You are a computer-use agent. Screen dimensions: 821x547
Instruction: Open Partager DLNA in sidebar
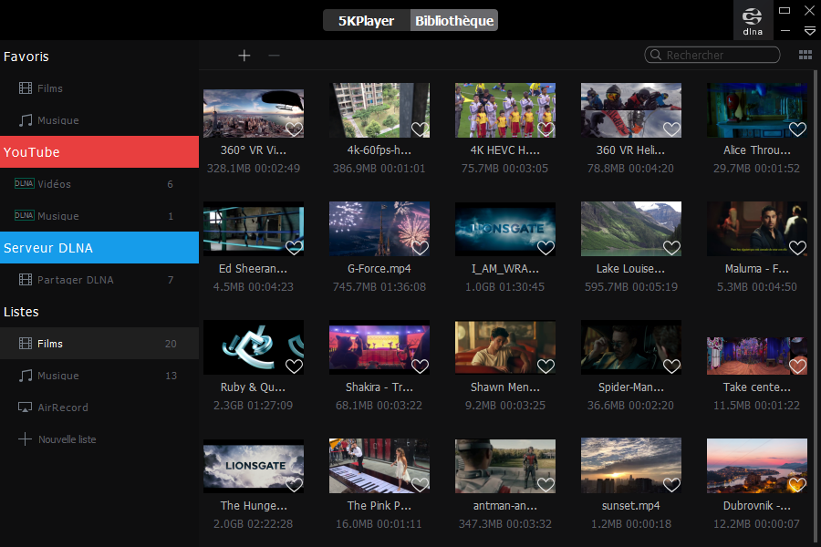(75, 280)
